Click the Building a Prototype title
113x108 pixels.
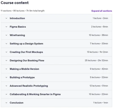(22, 77)
